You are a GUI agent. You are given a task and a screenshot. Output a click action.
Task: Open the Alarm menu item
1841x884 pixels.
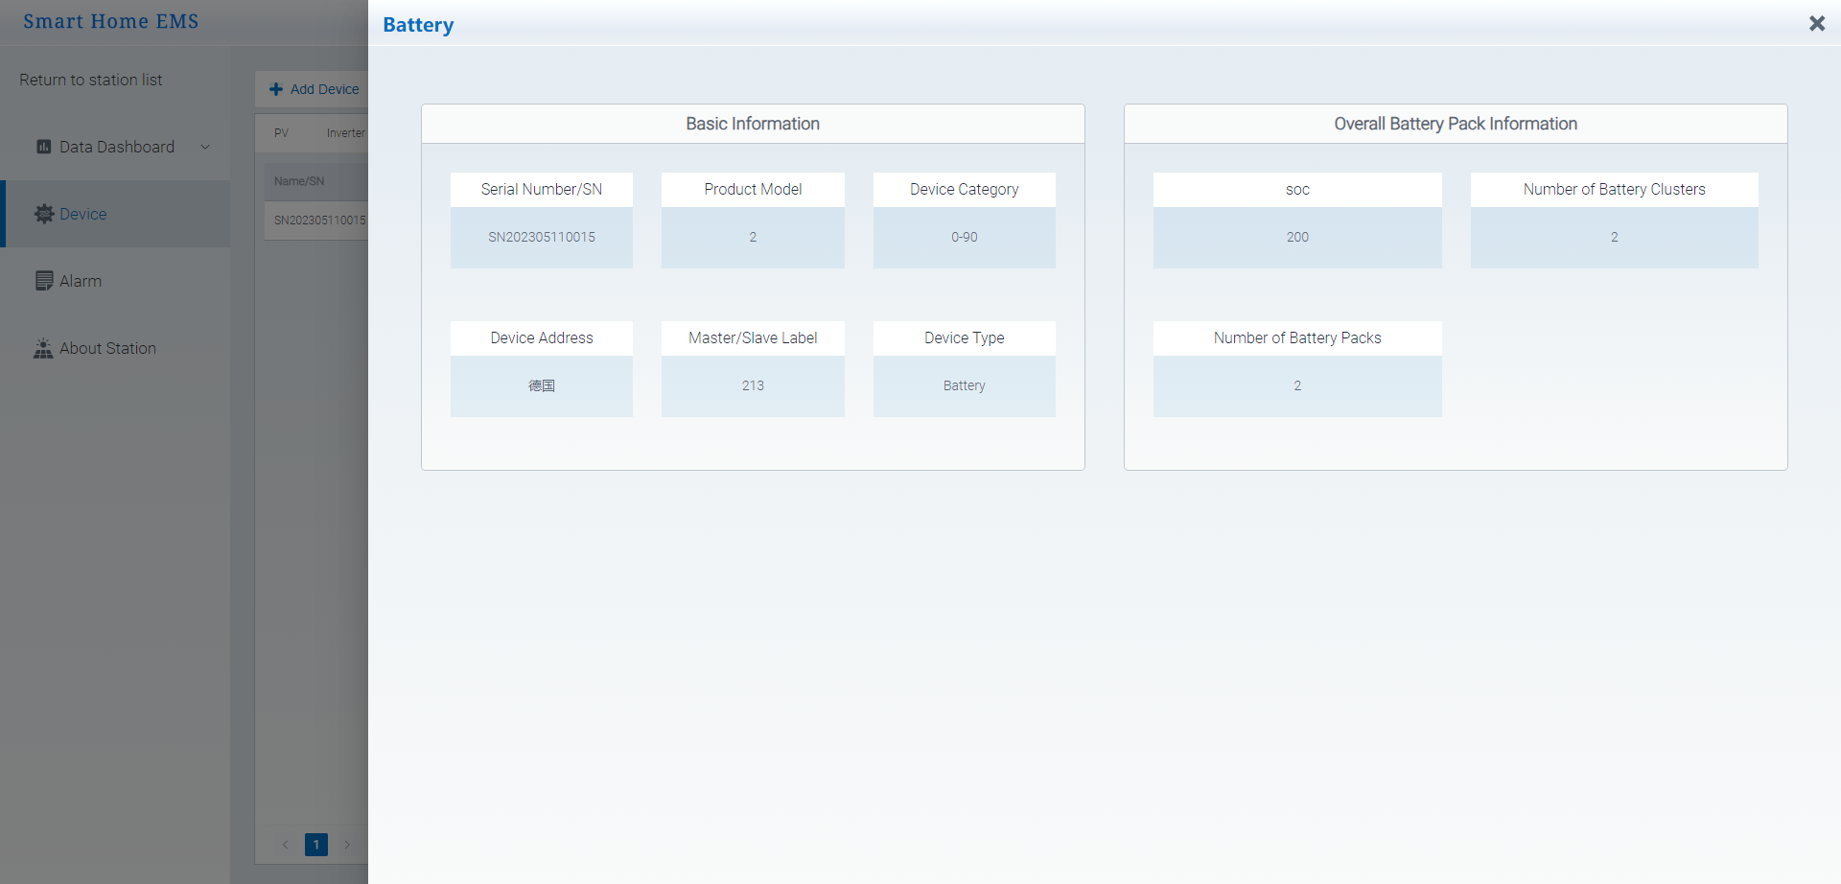[81, 281]
